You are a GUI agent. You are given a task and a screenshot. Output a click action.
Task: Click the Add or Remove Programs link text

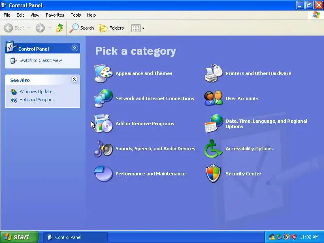point(145,124)
